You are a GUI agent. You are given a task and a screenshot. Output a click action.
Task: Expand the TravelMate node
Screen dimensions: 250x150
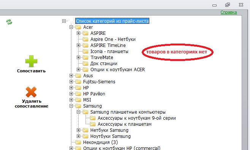[x=78, y=57]
